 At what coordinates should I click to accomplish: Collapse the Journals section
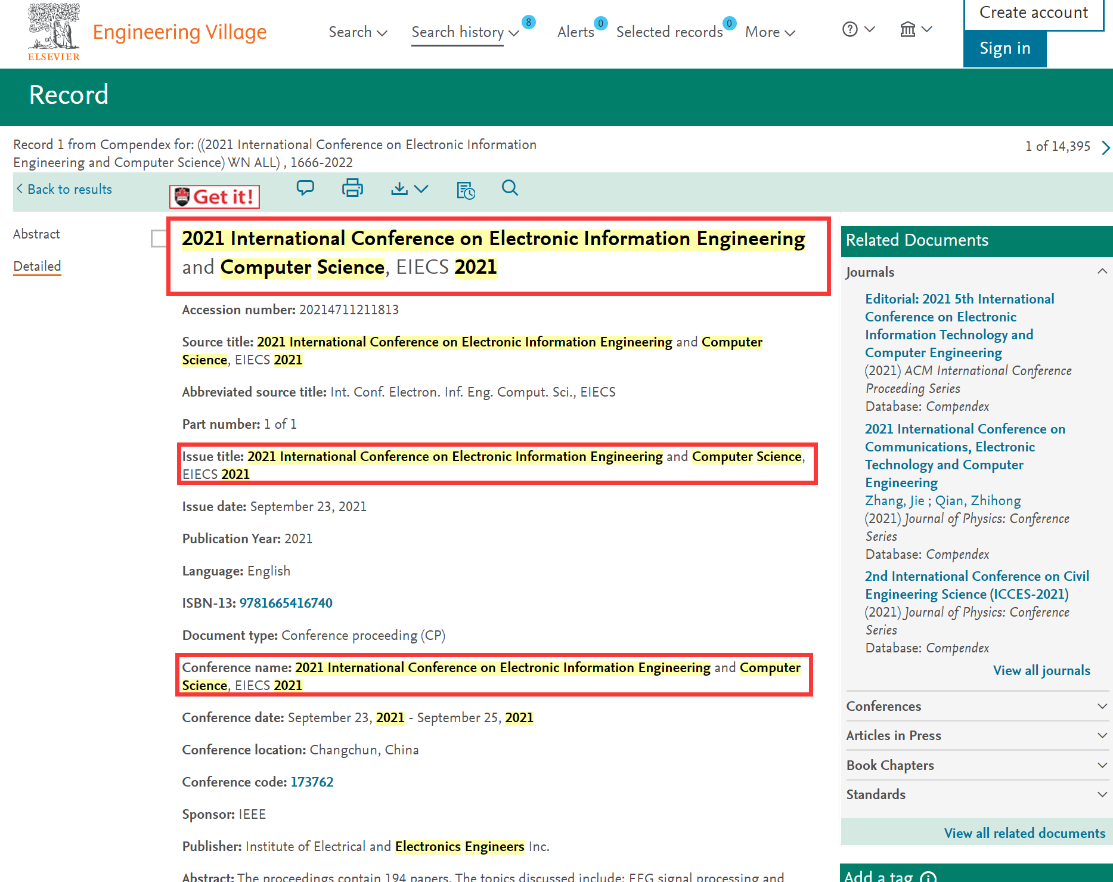coord(1102,271)
